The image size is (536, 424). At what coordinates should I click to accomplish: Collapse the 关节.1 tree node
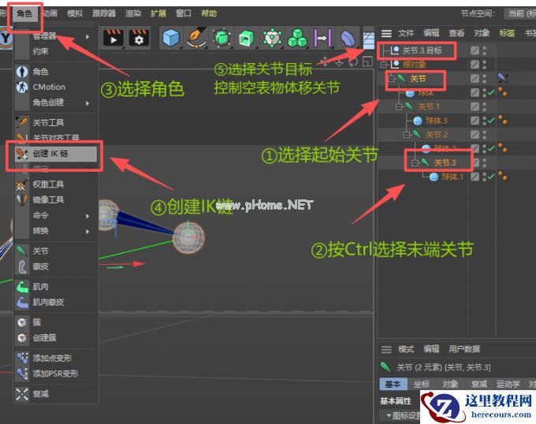[x=399, y=107]
